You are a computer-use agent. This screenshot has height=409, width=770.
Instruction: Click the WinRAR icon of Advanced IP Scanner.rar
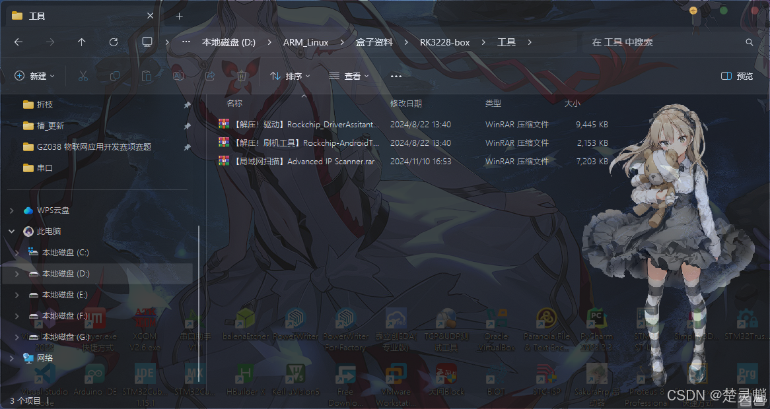coord(224,160)
